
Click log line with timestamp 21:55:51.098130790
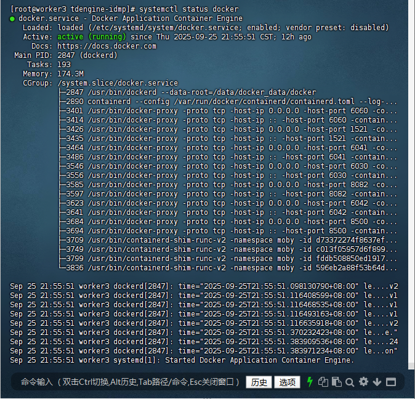point(204,286)
